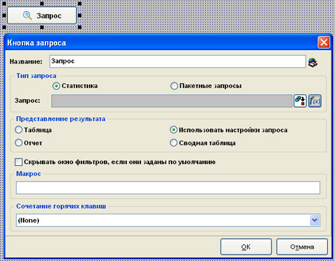The width and height of the screenshot is (335, 261).
Task: Click the grey Запрос query field
Action: (172, 100)
